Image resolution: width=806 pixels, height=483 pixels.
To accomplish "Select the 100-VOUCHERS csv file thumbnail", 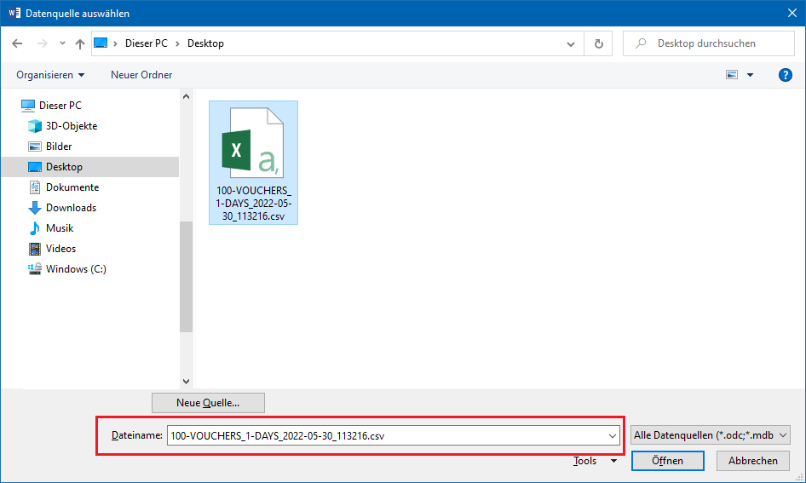I will coord(253,162).
